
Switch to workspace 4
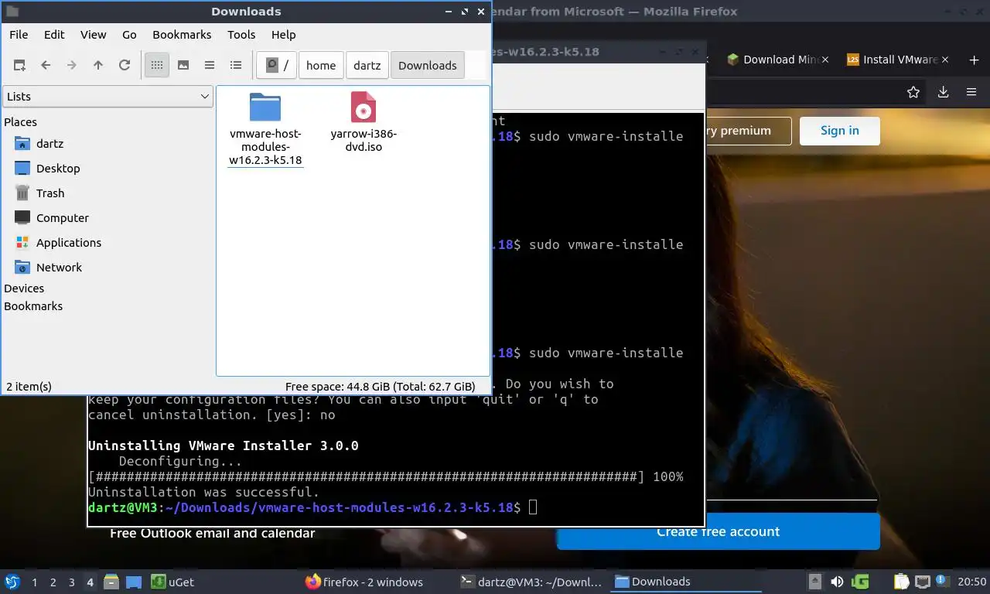pyautogui.click(x=90, y=582)
